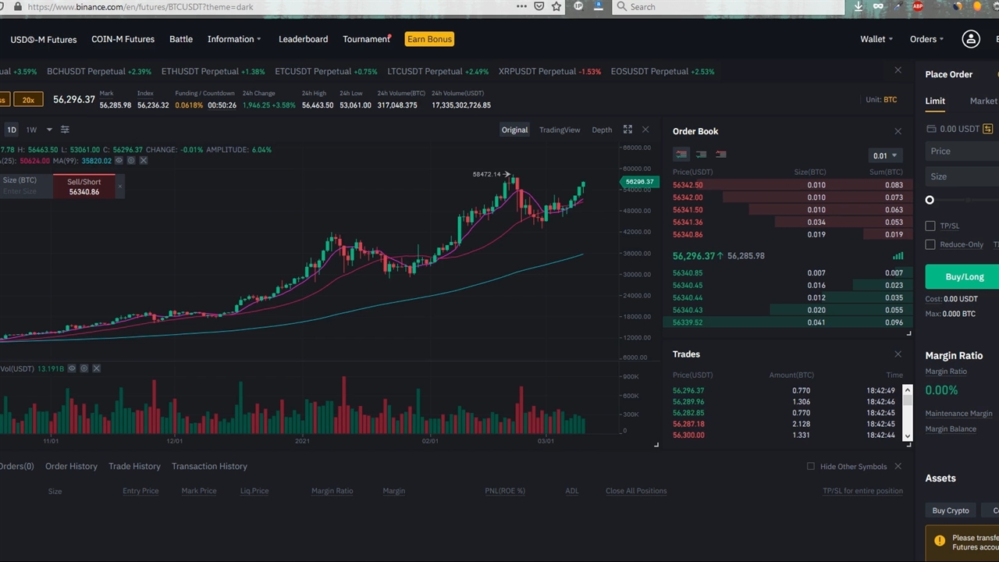The height and width of the screenshot is (562, 999).
Task: Expand more chart time intervals
Action: (x=49, y=130)
